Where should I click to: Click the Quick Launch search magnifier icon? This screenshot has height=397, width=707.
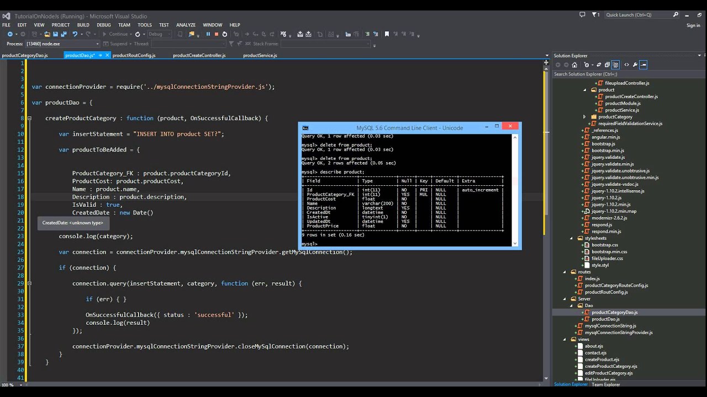(x=676, y=15)
